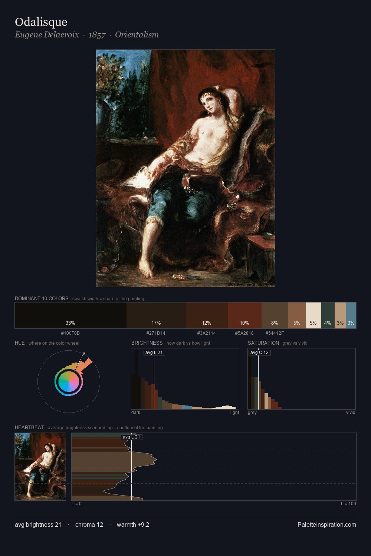Click the 'grey' saturation axis label
371x556 pixels.
click(252, 413)
